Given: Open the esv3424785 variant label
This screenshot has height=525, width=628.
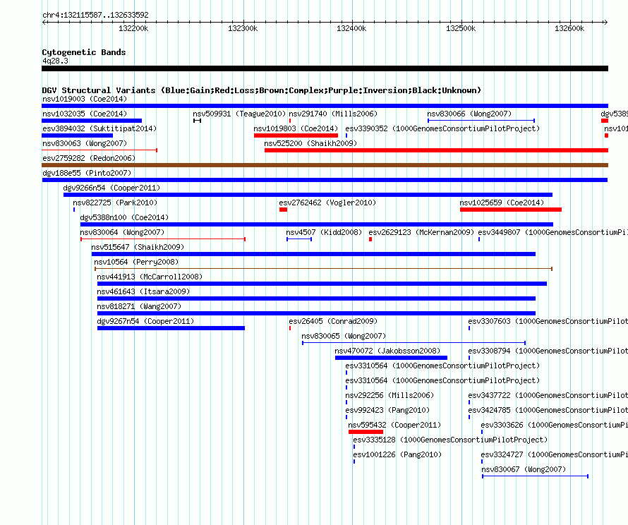Looking at the screenshot, I should [548, 410].
